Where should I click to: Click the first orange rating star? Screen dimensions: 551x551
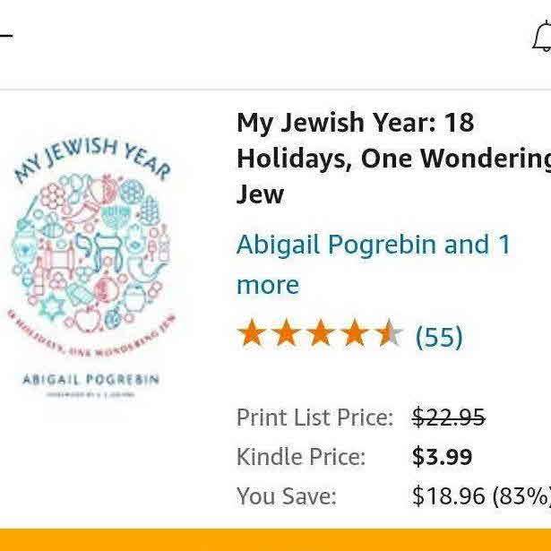point(252,334)
